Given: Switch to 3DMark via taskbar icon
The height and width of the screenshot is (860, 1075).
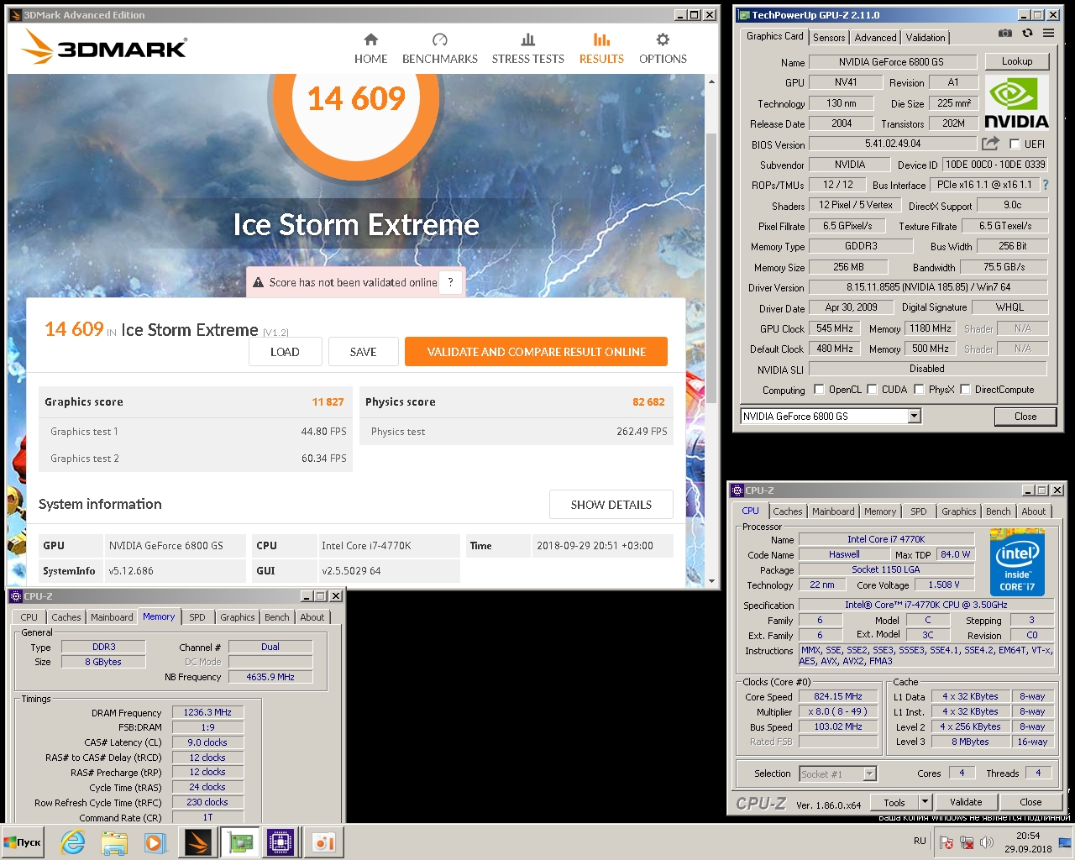Looking at the screenshot, I should (x=198, y=842).
